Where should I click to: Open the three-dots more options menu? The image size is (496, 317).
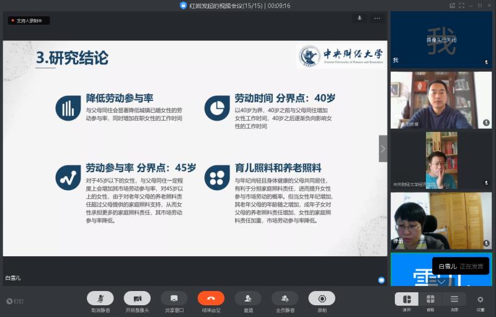pos(377,19)
